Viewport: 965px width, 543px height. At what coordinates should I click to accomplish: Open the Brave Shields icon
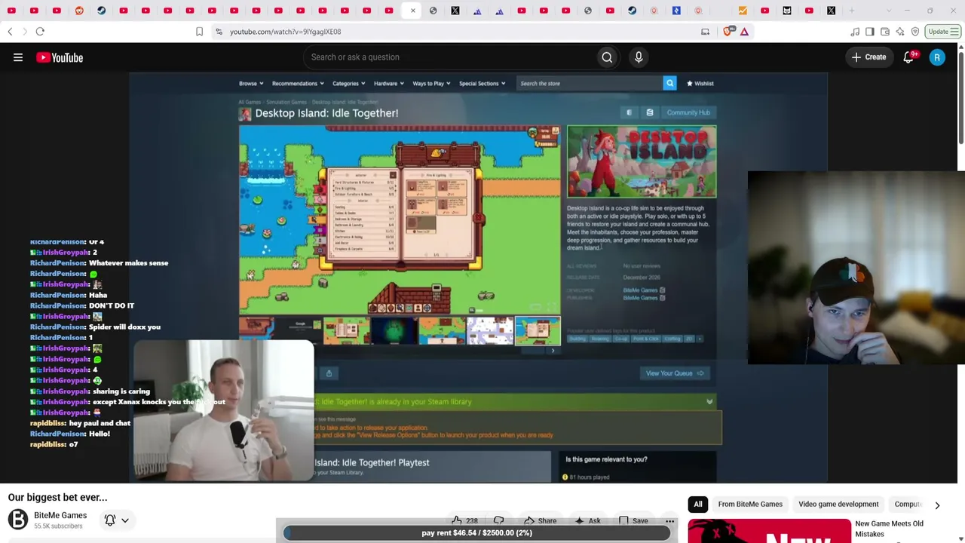[x=728, y=32]
